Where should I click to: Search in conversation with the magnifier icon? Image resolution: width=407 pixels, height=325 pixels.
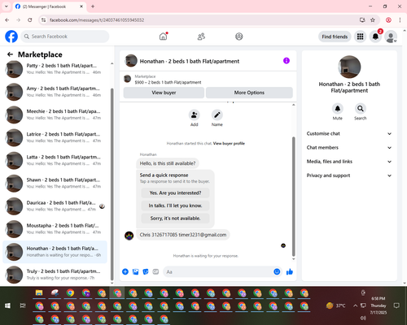pos(361,109)
